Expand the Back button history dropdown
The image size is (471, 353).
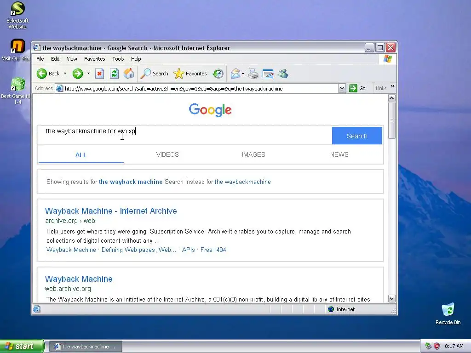click(65, 74)
